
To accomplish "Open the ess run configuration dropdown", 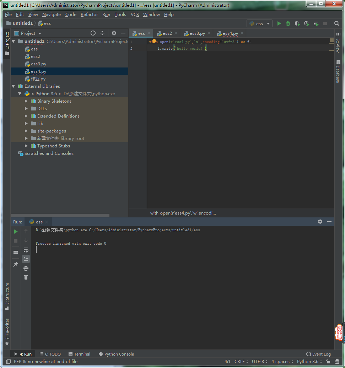I will pos(260,23).
